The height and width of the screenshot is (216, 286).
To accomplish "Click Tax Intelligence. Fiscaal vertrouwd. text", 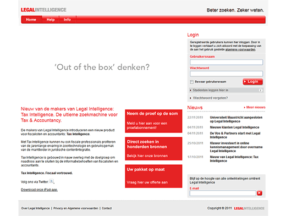I will click(x=47, y=173).
